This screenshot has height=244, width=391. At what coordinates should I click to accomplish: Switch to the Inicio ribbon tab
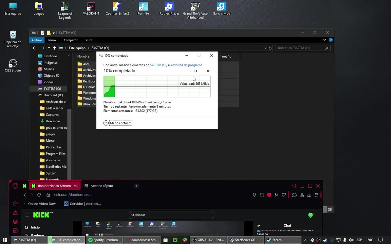[52, 40]
